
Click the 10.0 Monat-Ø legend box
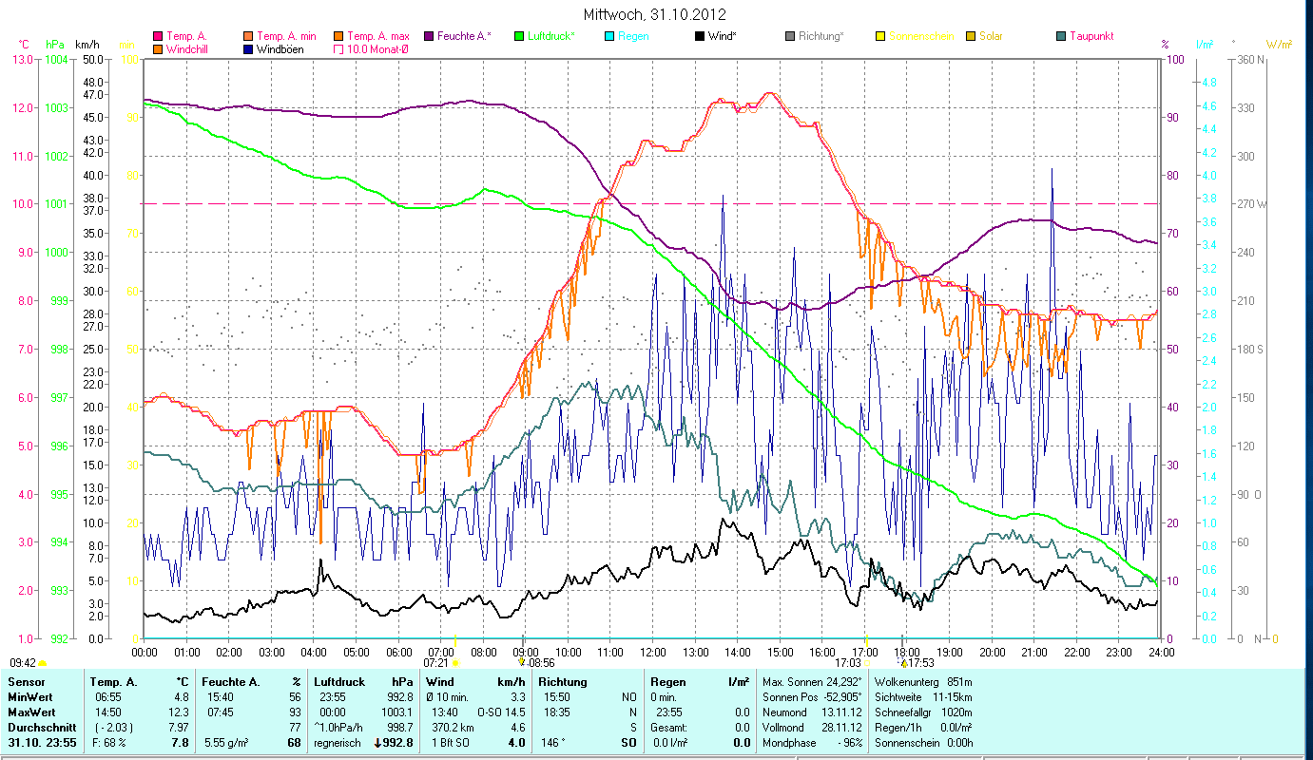pos(338,48)
